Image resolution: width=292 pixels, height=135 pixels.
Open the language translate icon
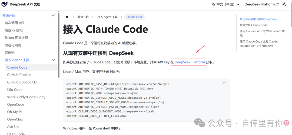click(x=213, y=4)
